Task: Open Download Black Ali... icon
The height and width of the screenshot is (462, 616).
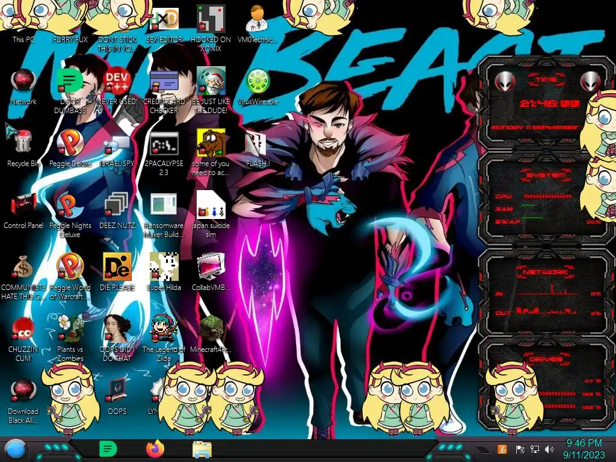Action: pos(23,391)
